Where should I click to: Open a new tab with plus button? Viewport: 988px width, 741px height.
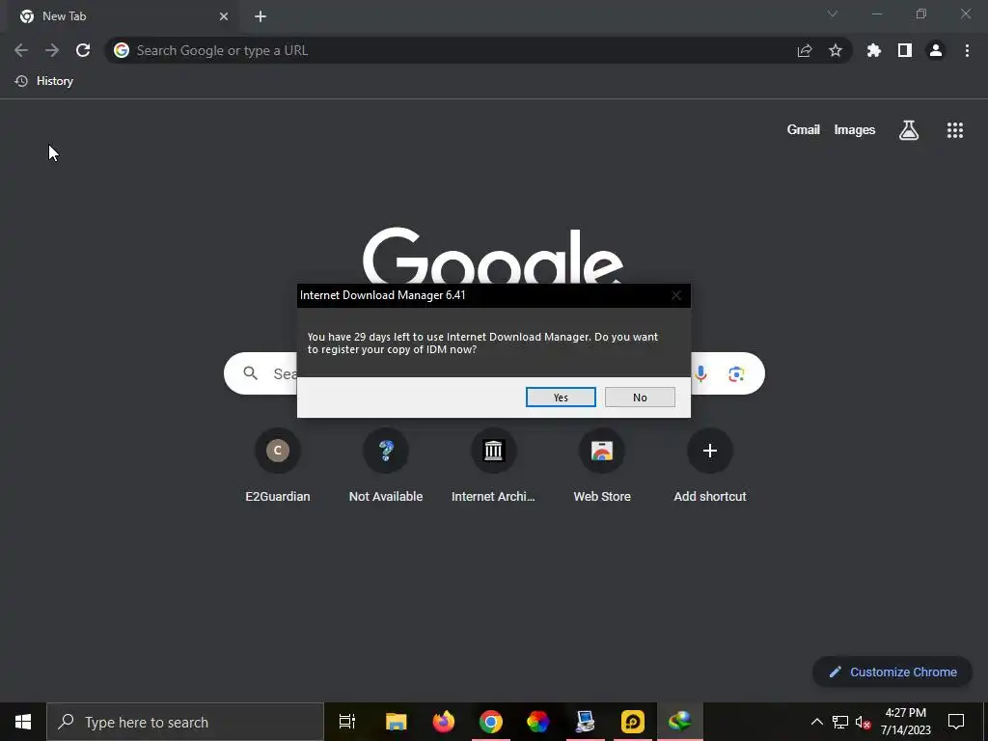(261, 16)
